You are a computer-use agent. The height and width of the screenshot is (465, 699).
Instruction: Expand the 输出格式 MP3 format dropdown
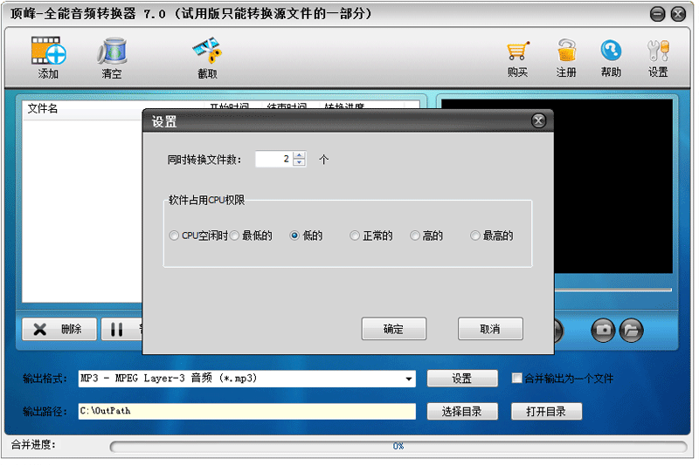click(x=408, y=380)
